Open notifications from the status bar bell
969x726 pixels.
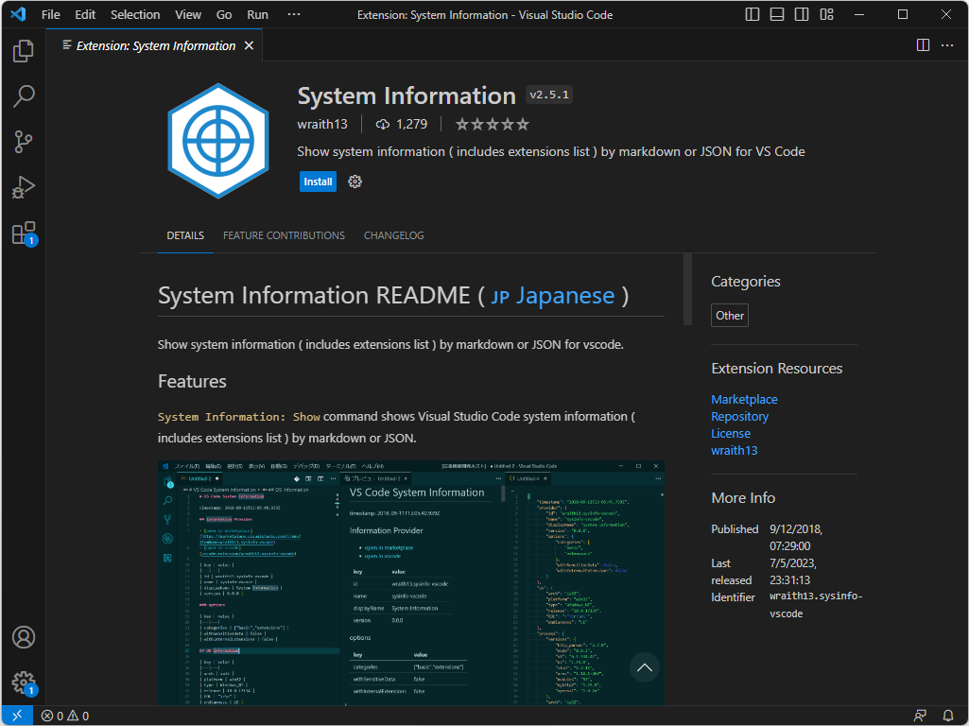(947, 716)
